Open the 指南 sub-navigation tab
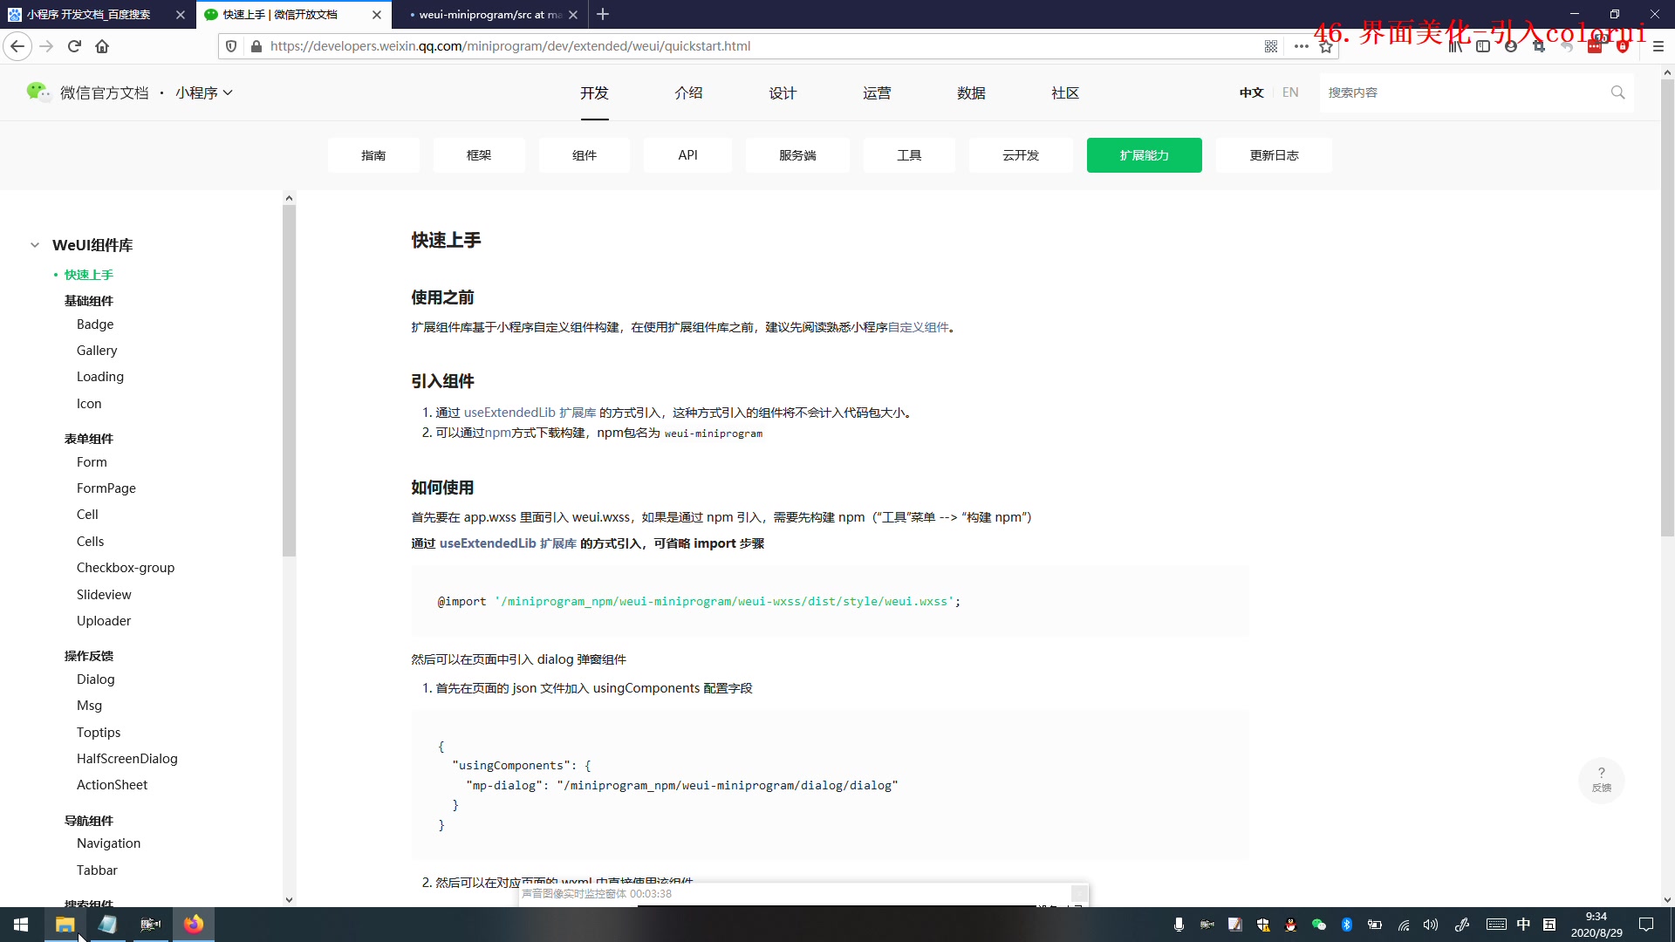The image size is (1675, 942). click(x=373, y=155)
